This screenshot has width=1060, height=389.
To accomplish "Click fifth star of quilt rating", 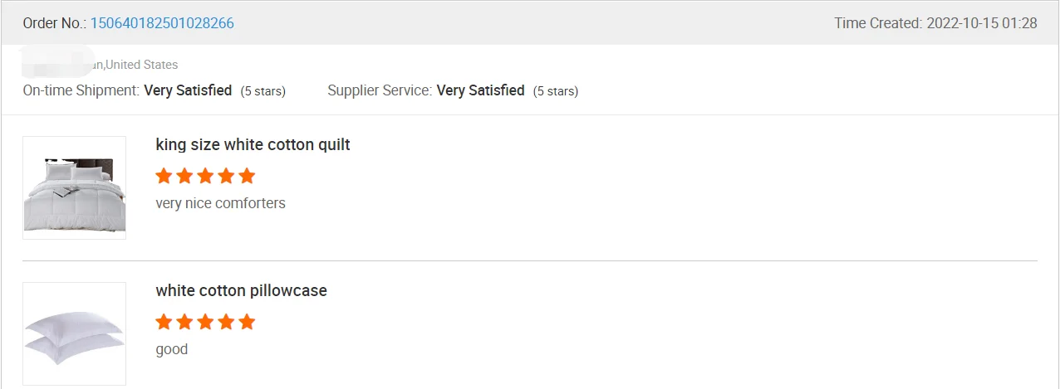I will click(x=247, y=176).
